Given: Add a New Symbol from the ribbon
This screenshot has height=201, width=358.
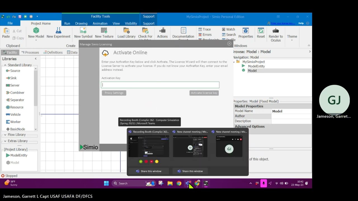Looking at the screenshot, I should tap(83, 33).
